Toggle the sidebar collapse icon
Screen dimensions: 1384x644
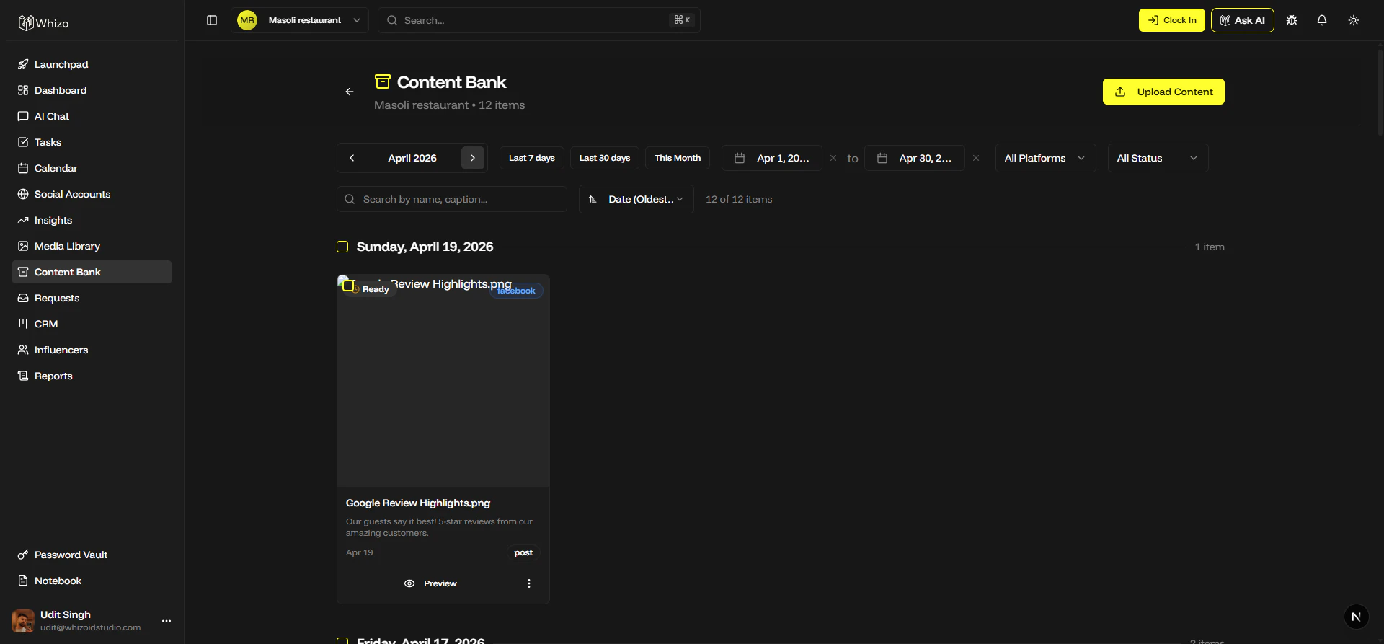tap(212, 20)
